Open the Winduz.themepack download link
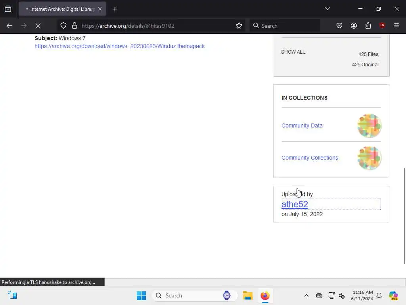Image resolution: width=406 pixels, height=305 pixels. coord(120,46)
